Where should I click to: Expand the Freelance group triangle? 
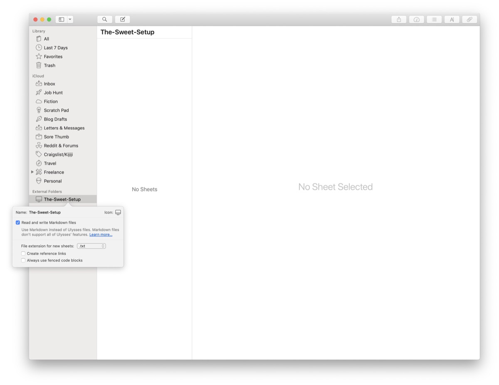coord(32,172)
